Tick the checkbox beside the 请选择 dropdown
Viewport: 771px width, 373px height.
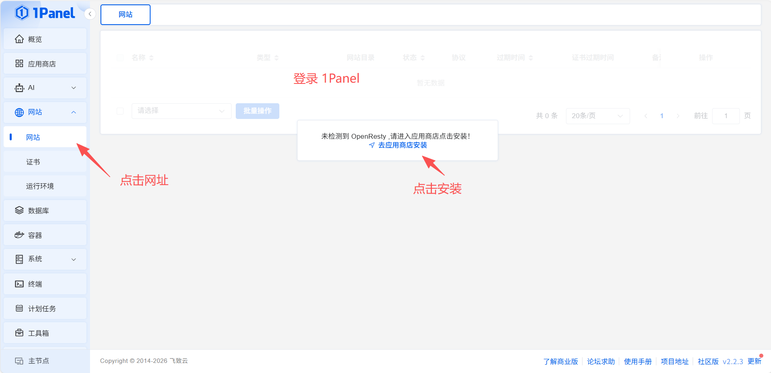click(120, 111)
